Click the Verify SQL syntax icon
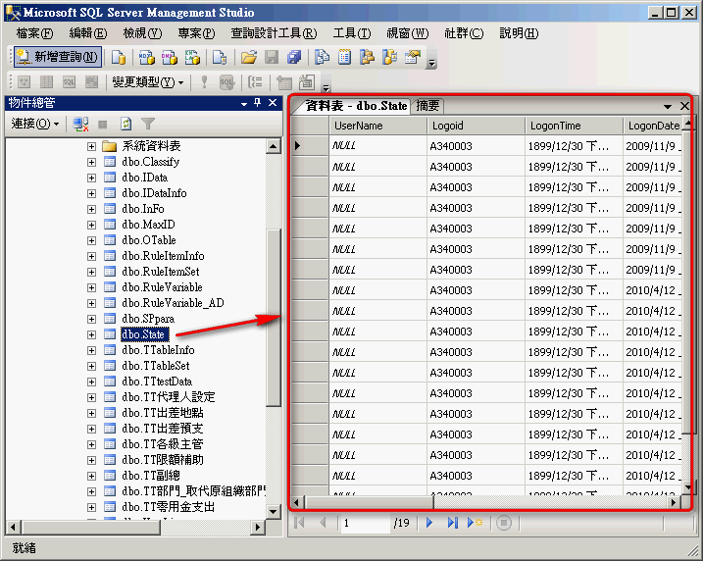Image resolution: width=703 pixels, height=561 pixels. click(x=226, y=82)
